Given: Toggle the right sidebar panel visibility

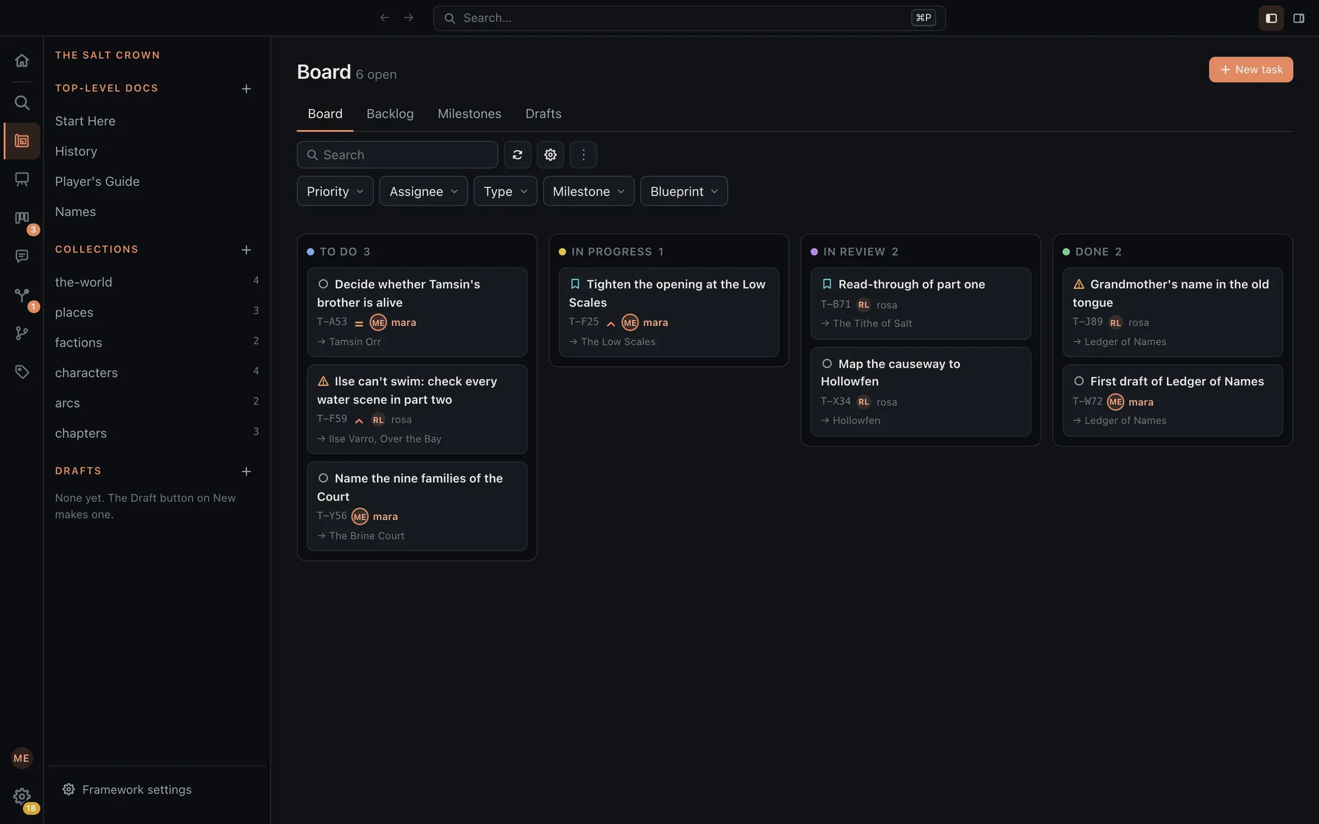Looking at the screenshot, I should 1299,18.
